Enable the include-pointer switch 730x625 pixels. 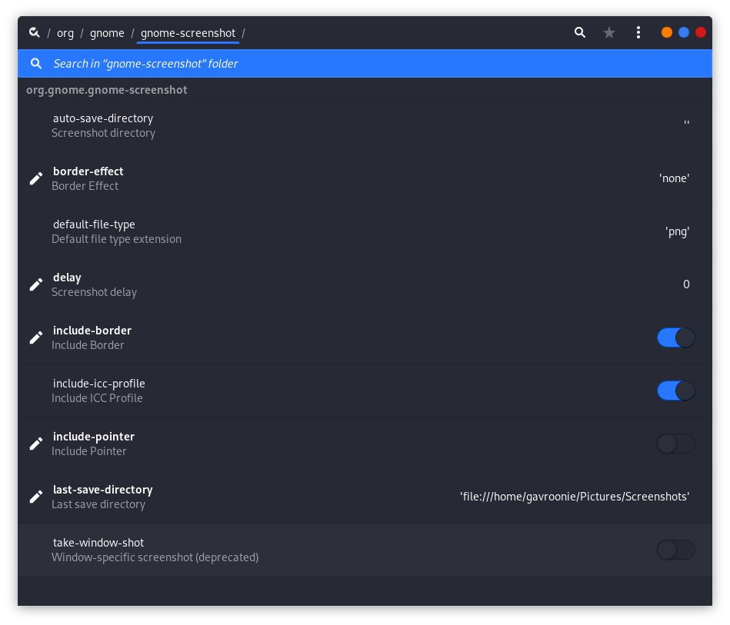click(676, 444)
